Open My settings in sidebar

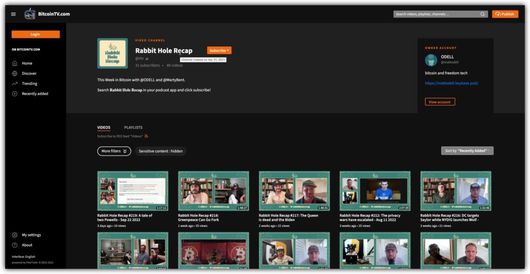click(32, 235)
